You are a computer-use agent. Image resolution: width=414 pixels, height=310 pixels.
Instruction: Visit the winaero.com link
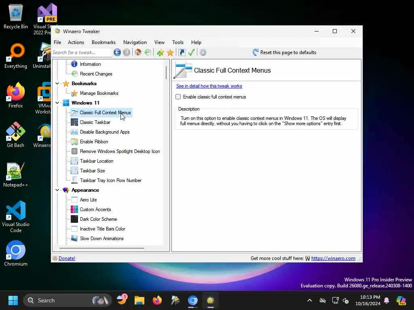333,258
